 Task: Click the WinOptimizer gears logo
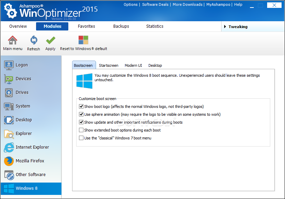pyautogui.click(x=11, y=11)
